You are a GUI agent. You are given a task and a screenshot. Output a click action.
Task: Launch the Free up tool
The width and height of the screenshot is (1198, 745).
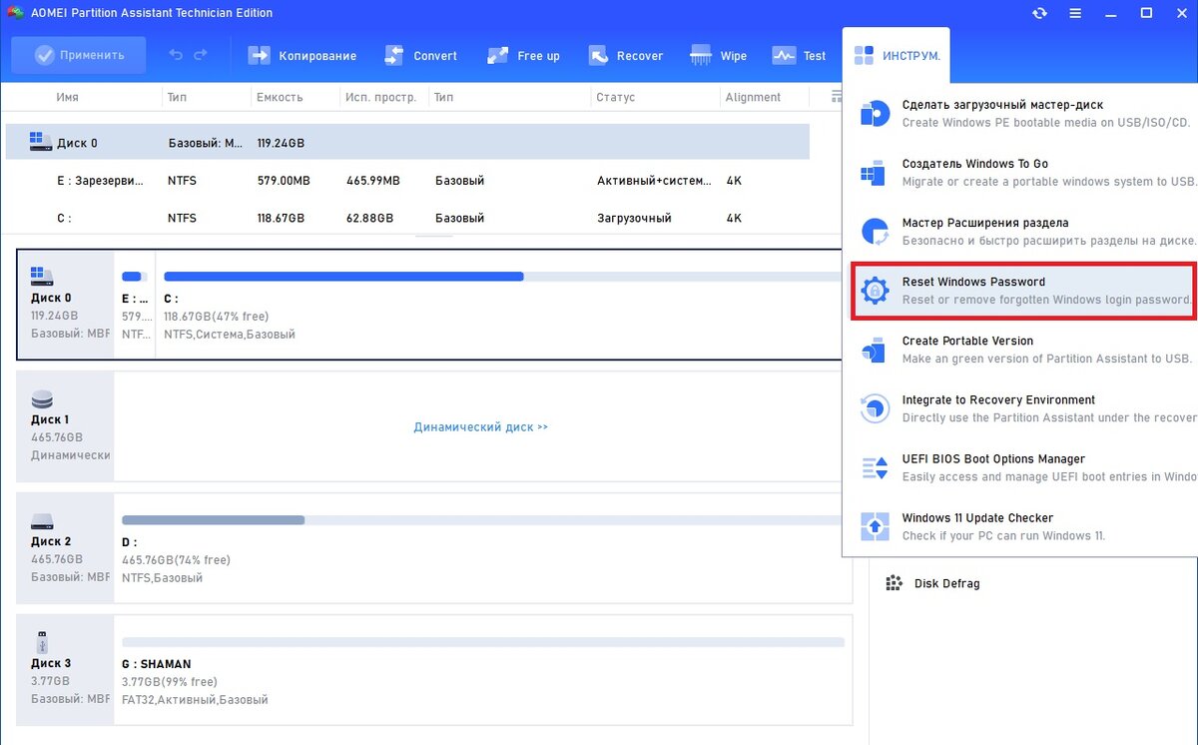click(x=523, y=56)
